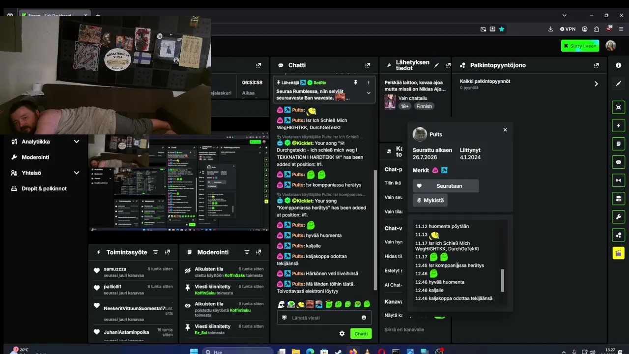The height and width of the screenshot is (354, 629).
Task: Expand the Yhteisö sidebar section
Action: pos(76,173)
